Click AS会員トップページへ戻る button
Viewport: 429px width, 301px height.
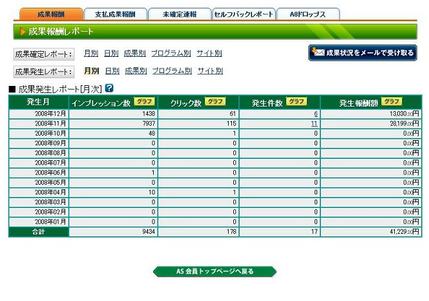214,271
